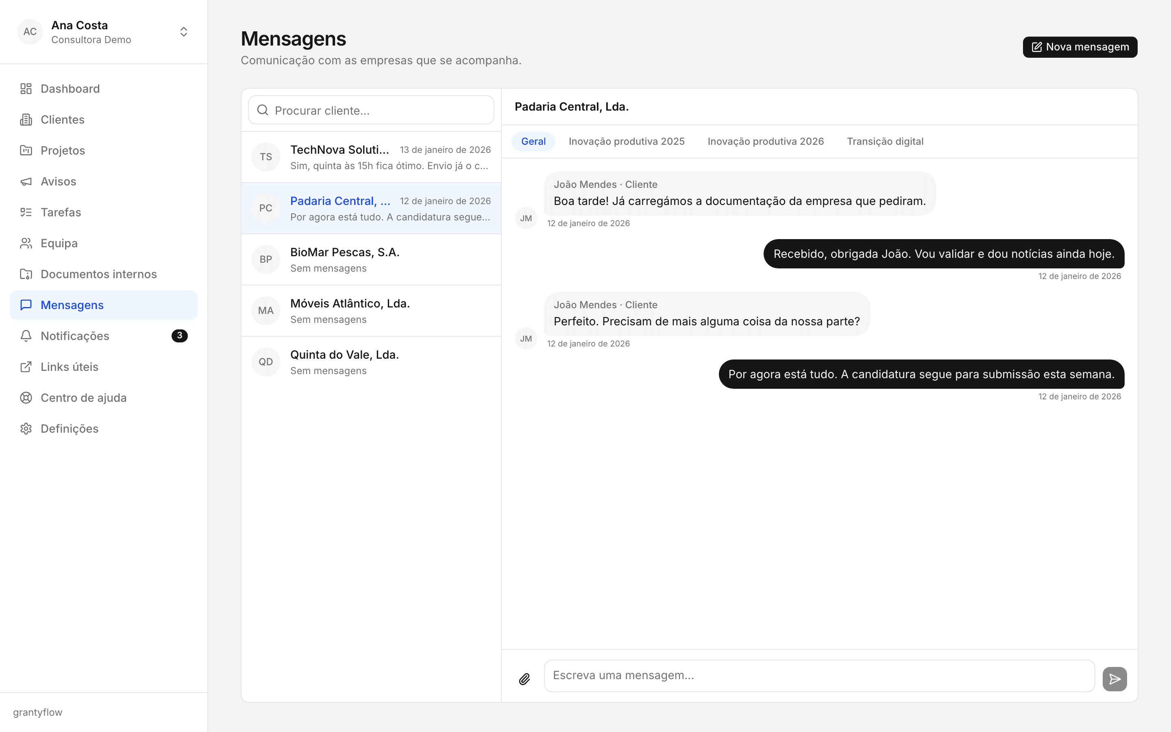Click the AC user avatar
This screenshot has width=1171, height=732.
point(30,31)
